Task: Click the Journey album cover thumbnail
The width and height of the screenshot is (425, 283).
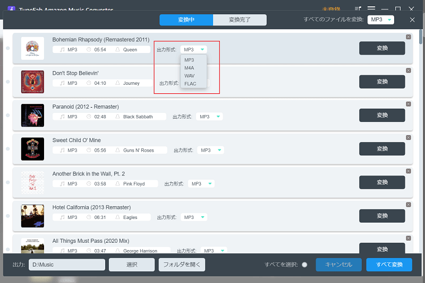Action: coord(32,82)
